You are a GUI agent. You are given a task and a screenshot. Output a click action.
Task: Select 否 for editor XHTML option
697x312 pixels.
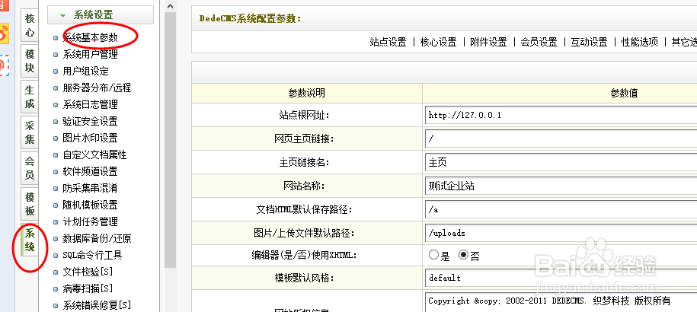[463, 255]
